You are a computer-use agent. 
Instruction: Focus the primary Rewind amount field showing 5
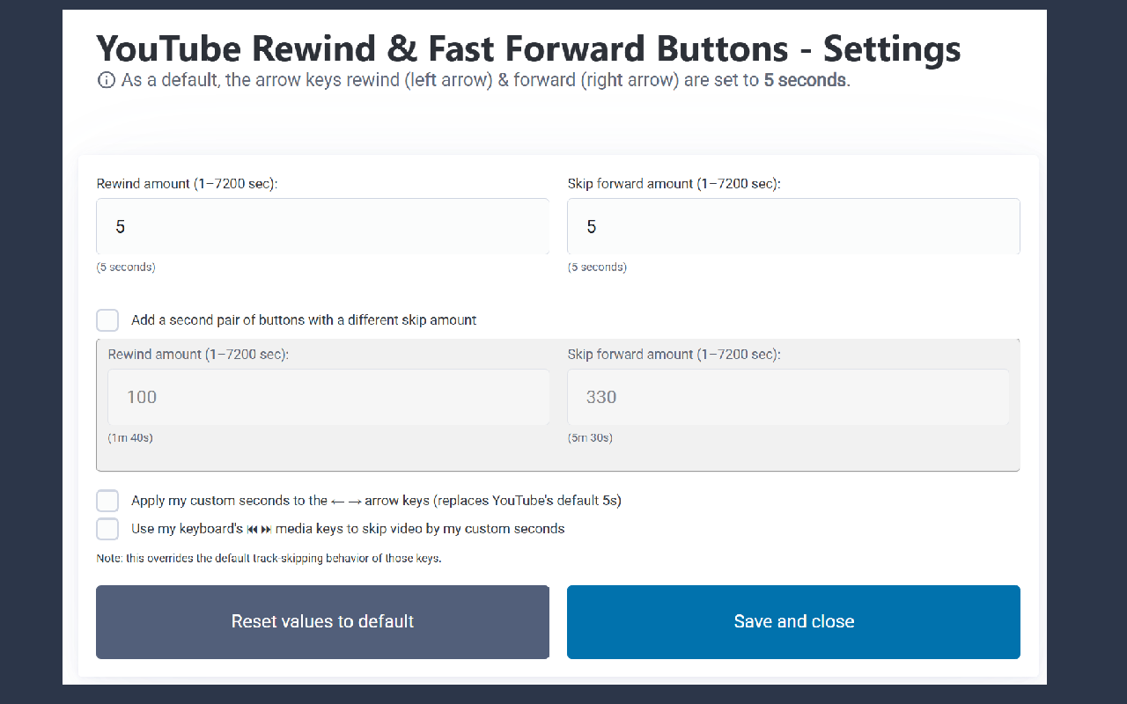[x=322, y=226]
